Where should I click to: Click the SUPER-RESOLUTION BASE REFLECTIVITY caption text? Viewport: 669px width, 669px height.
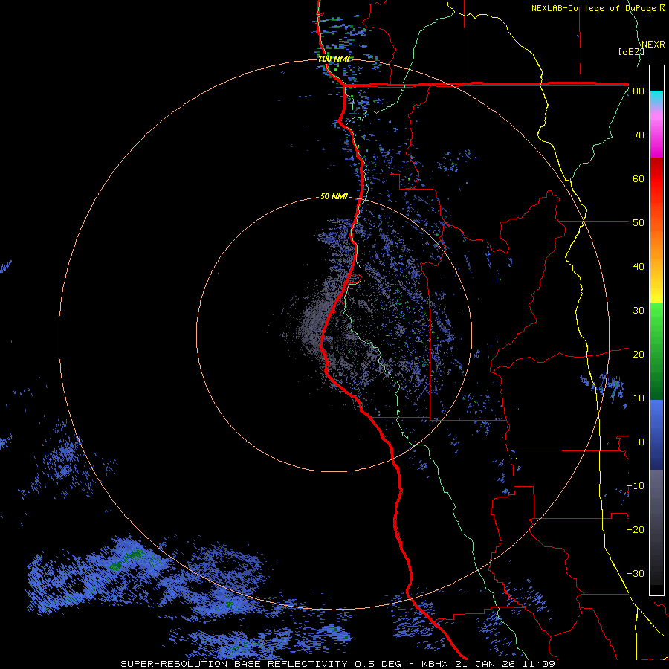(234, 664)
